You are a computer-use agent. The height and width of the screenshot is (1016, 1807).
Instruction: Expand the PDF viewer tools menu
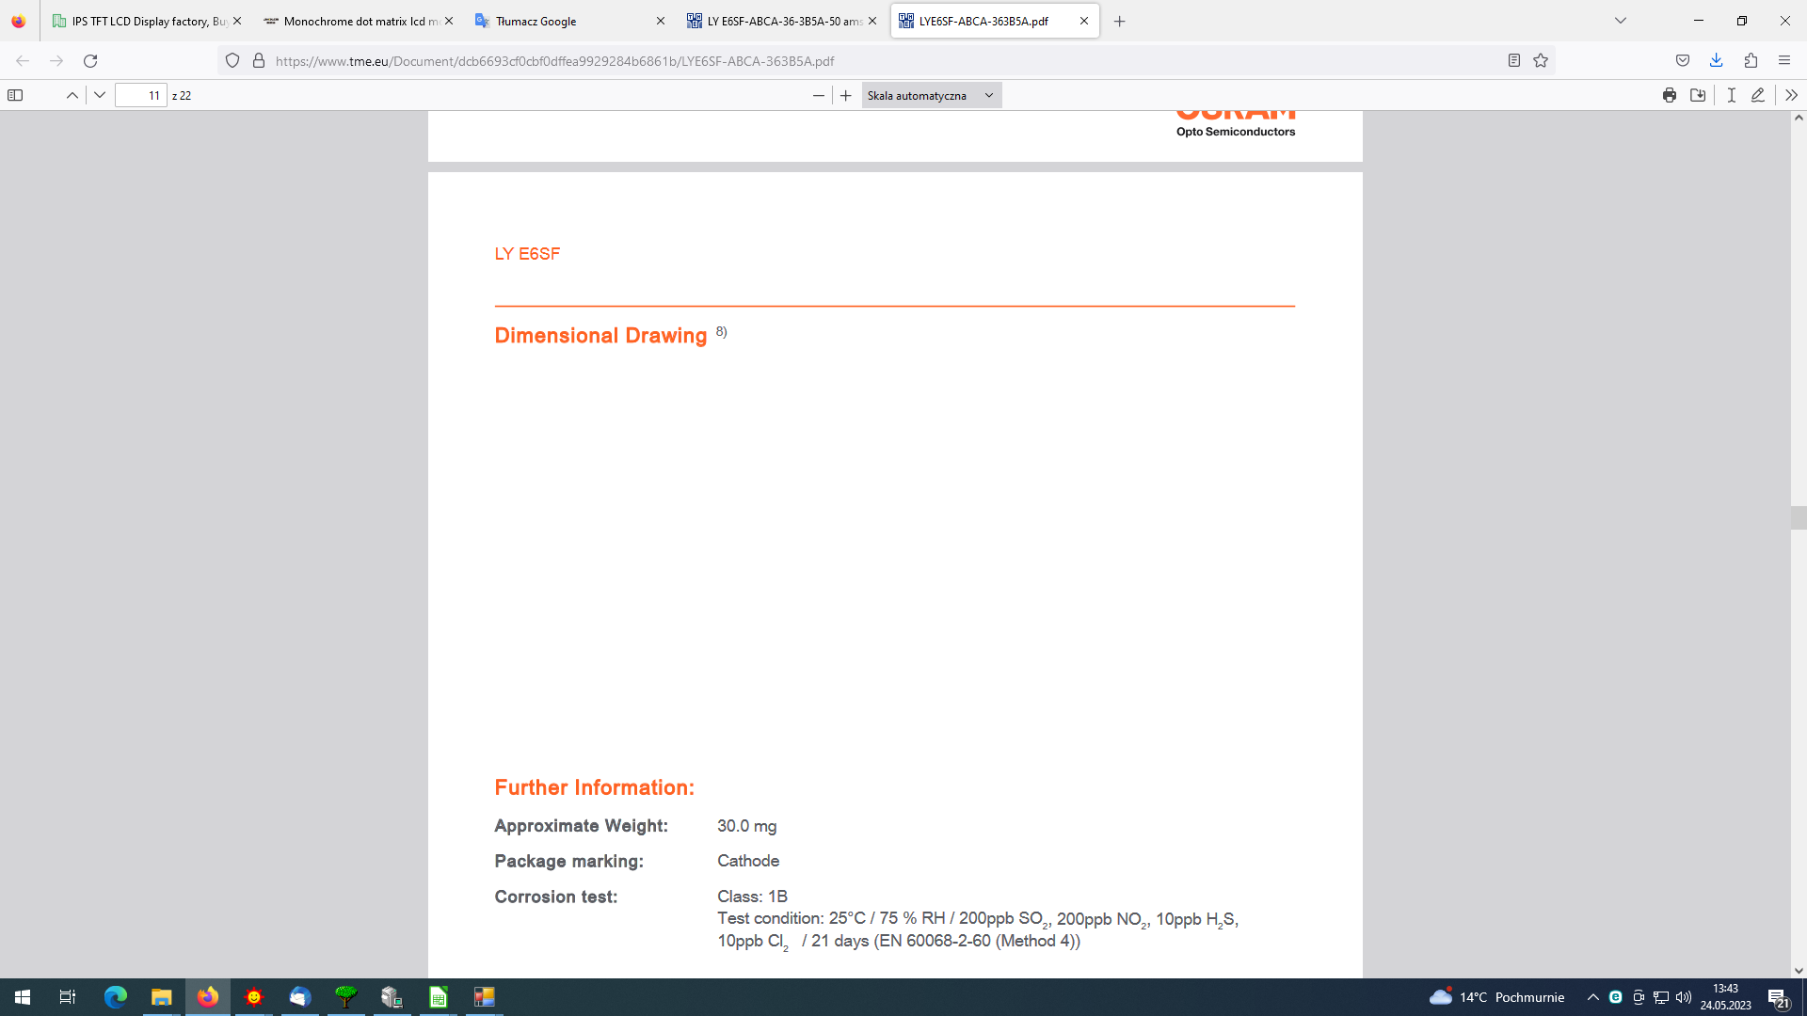pyautogui.click(x=1791, y=95)
